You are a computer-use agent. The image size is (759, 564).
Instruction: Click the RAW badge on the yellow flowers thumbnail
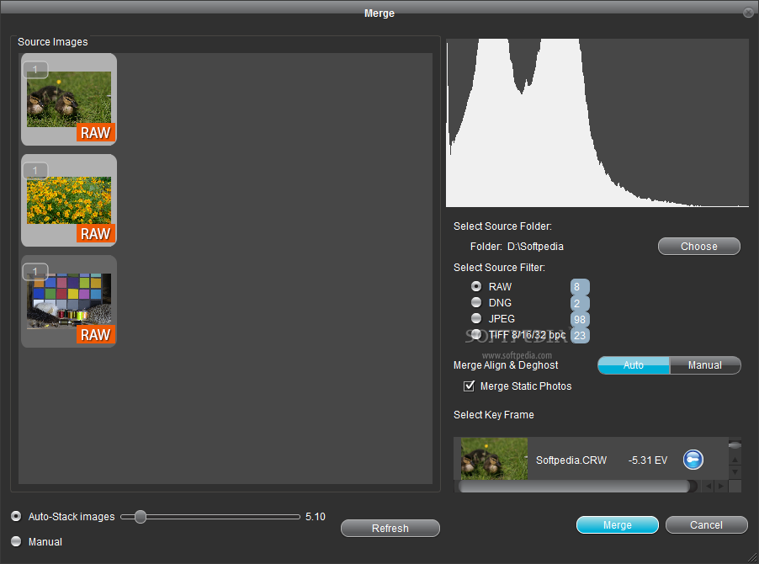click(x=95, y=234)
